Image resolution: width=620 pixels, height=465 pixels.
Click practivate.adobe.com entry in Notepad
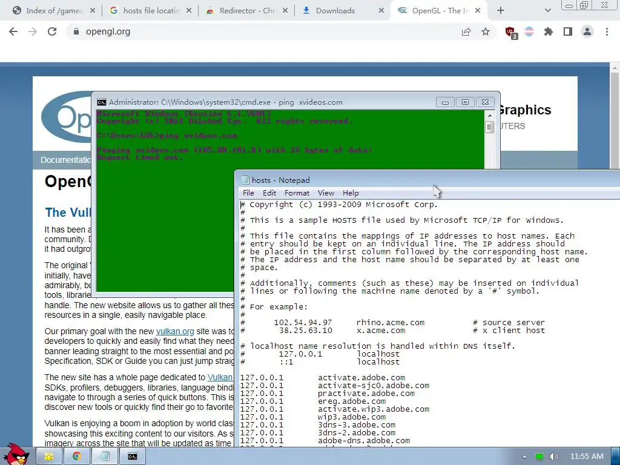pyautogui.click(x=366, y=394)
